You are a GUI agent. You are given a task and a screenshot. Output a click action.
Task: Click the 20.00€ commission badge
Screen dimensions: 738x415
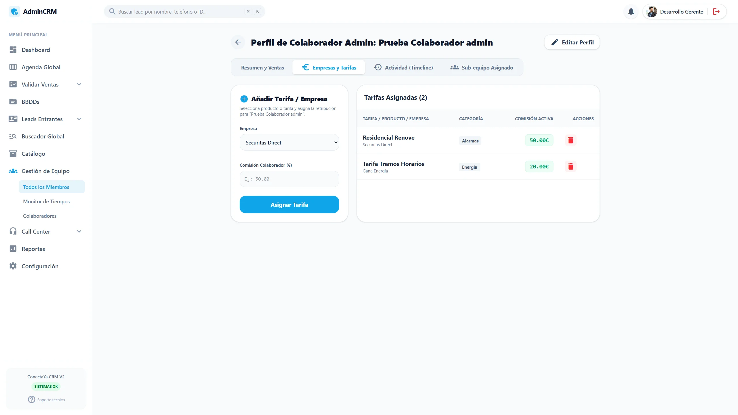tap(539, 167)
